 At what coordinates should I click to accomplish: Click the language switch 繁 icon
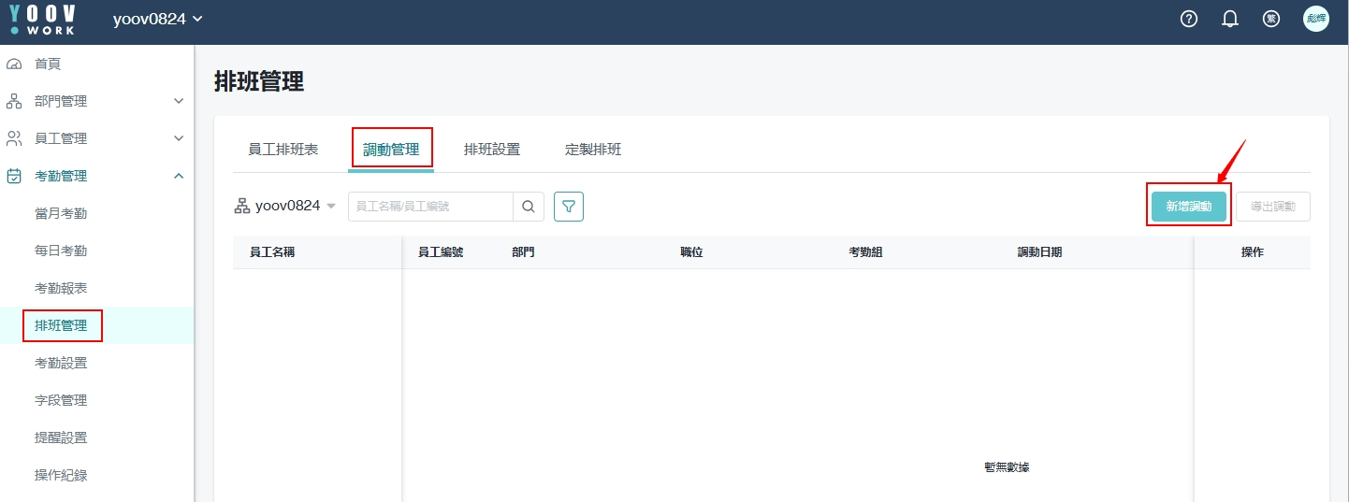(x=1271, y=19)
